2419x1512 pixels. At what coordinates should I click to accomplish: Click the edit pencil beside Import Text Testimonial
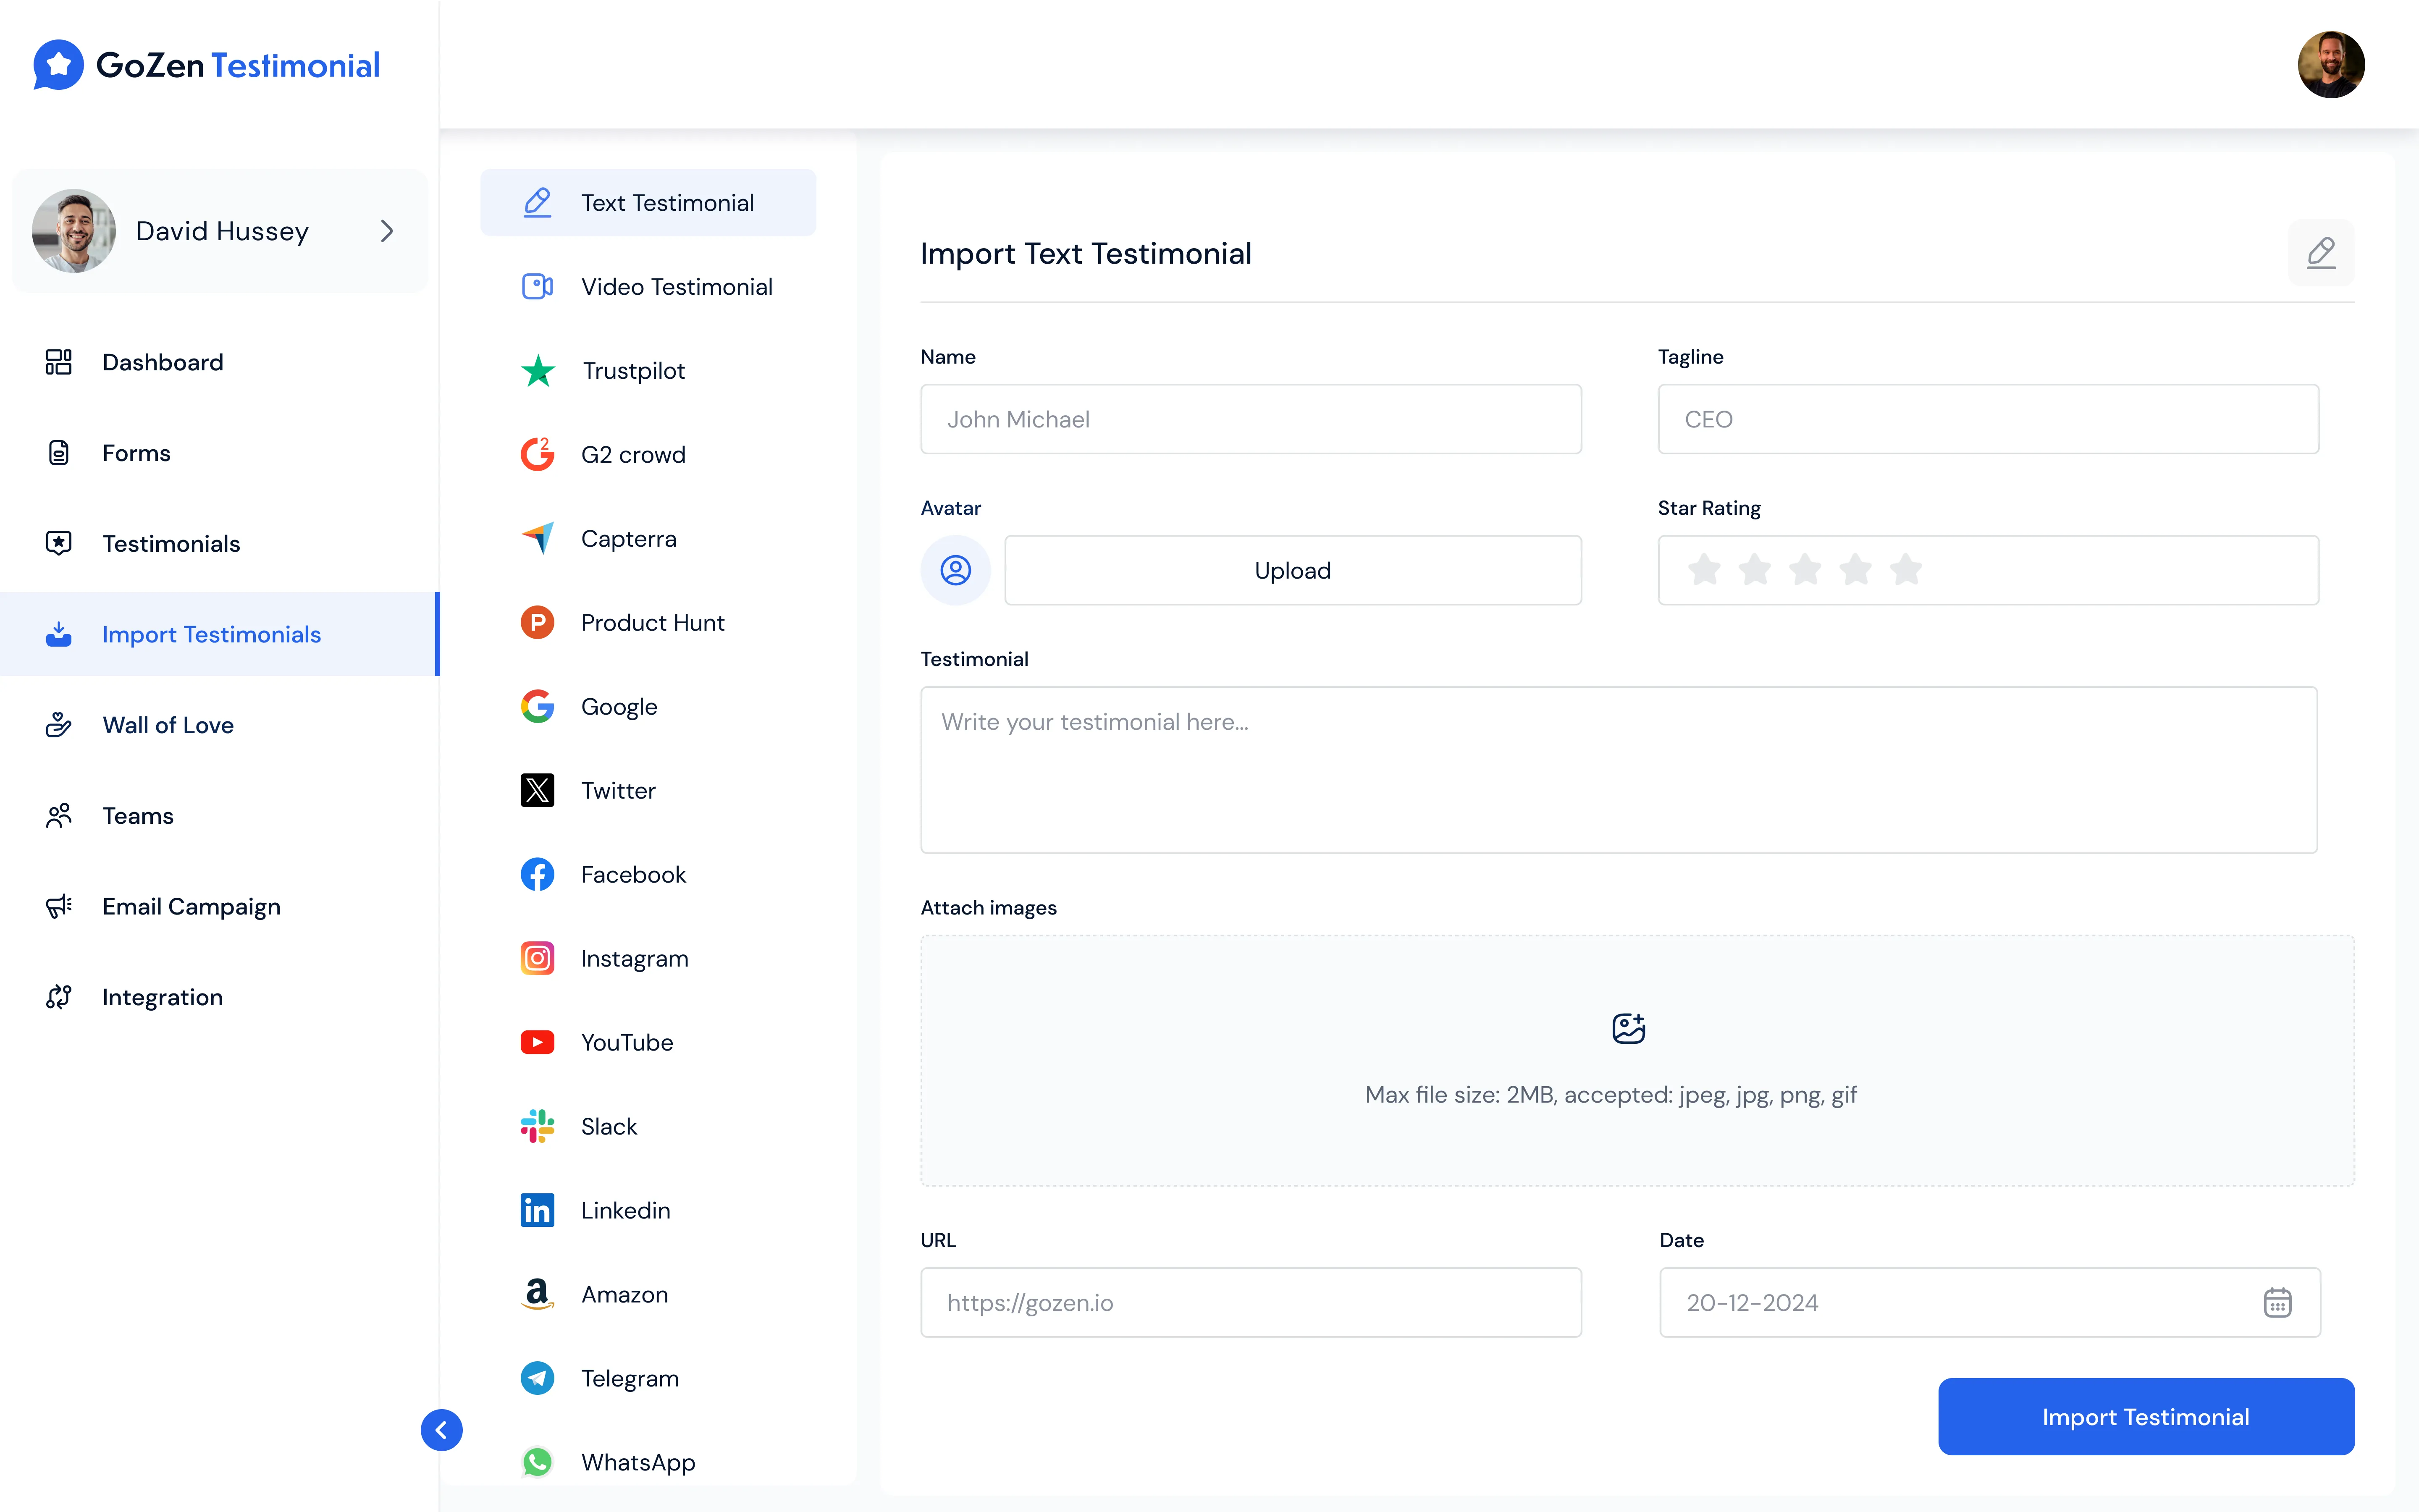point(2321,253)
